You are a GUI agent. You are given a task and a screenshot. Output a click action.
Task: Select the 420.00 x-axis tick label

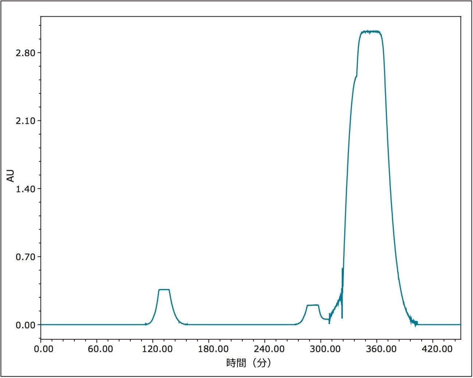click(439, 349)
